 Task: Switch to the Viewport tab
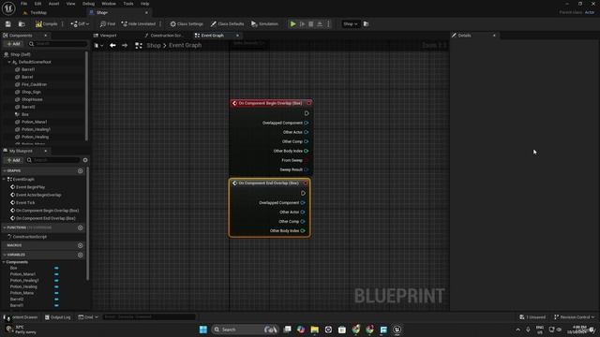[108, 36]
